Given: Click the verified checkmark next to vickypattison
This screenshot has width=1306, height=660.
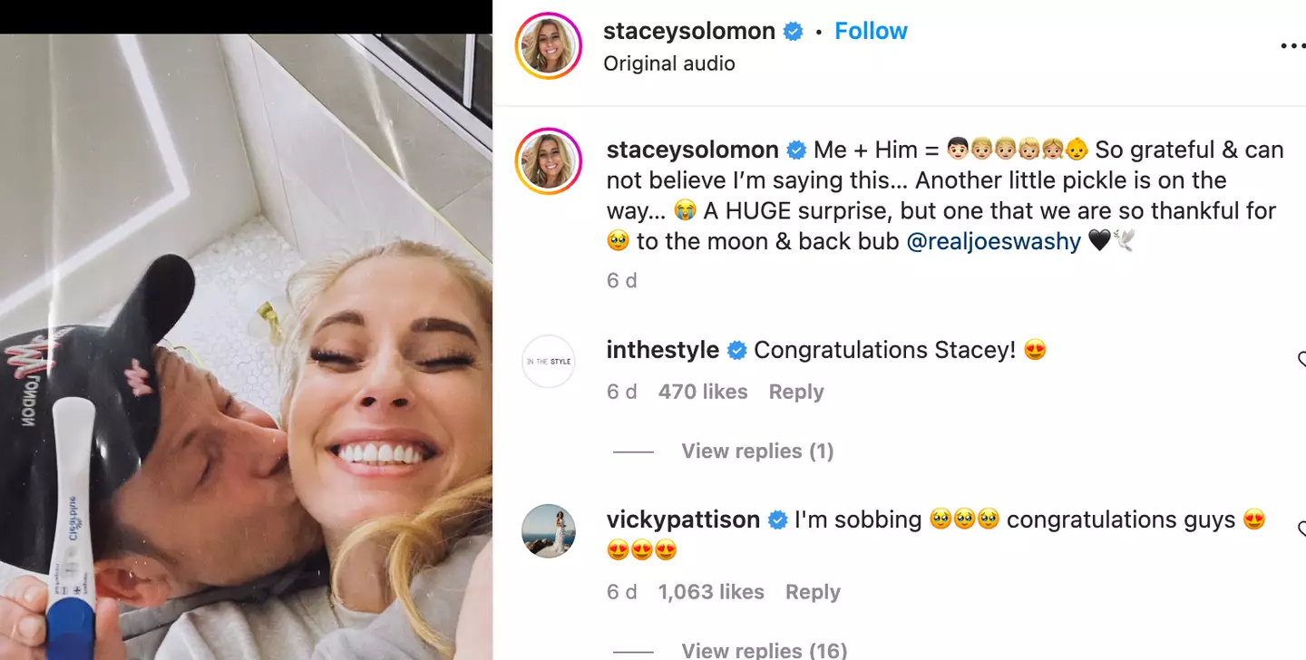Looking at the screenshot, I should pyautogui.click(x=777, y=519).
